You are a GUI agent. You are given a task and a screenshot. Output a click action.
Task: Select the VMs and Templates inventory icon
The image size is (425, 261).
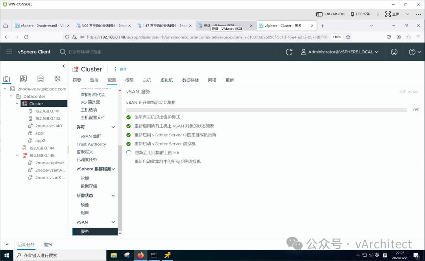(x=24, y=79)
